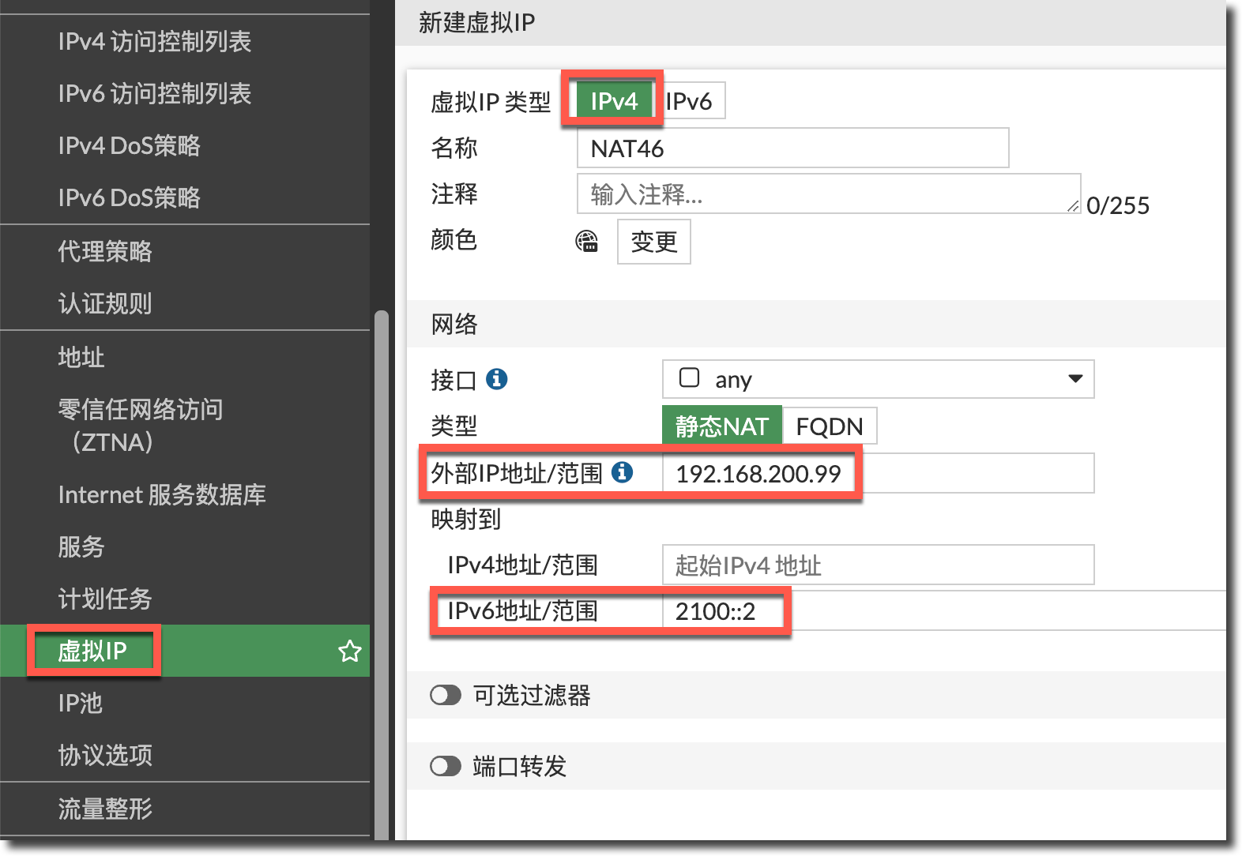
Task: Enable the 端口转发 toggle
Action: tap(446, 766)
